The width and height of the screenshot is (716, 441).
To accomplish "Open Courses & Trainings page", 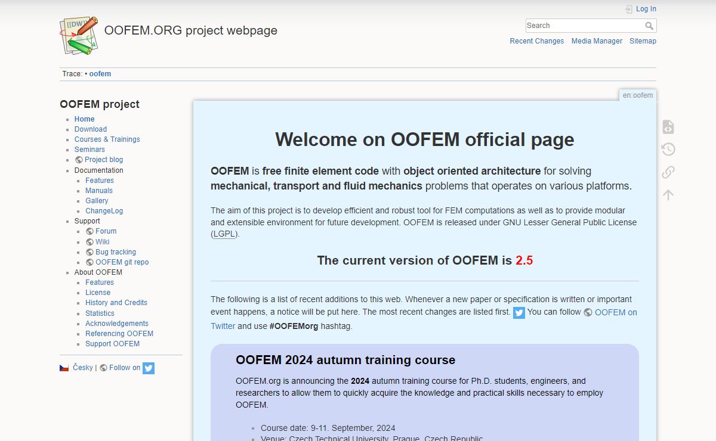I will 107,139.
